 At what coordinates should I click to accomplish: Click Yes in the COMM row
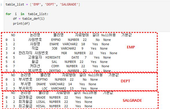click(x=95, y=66)
